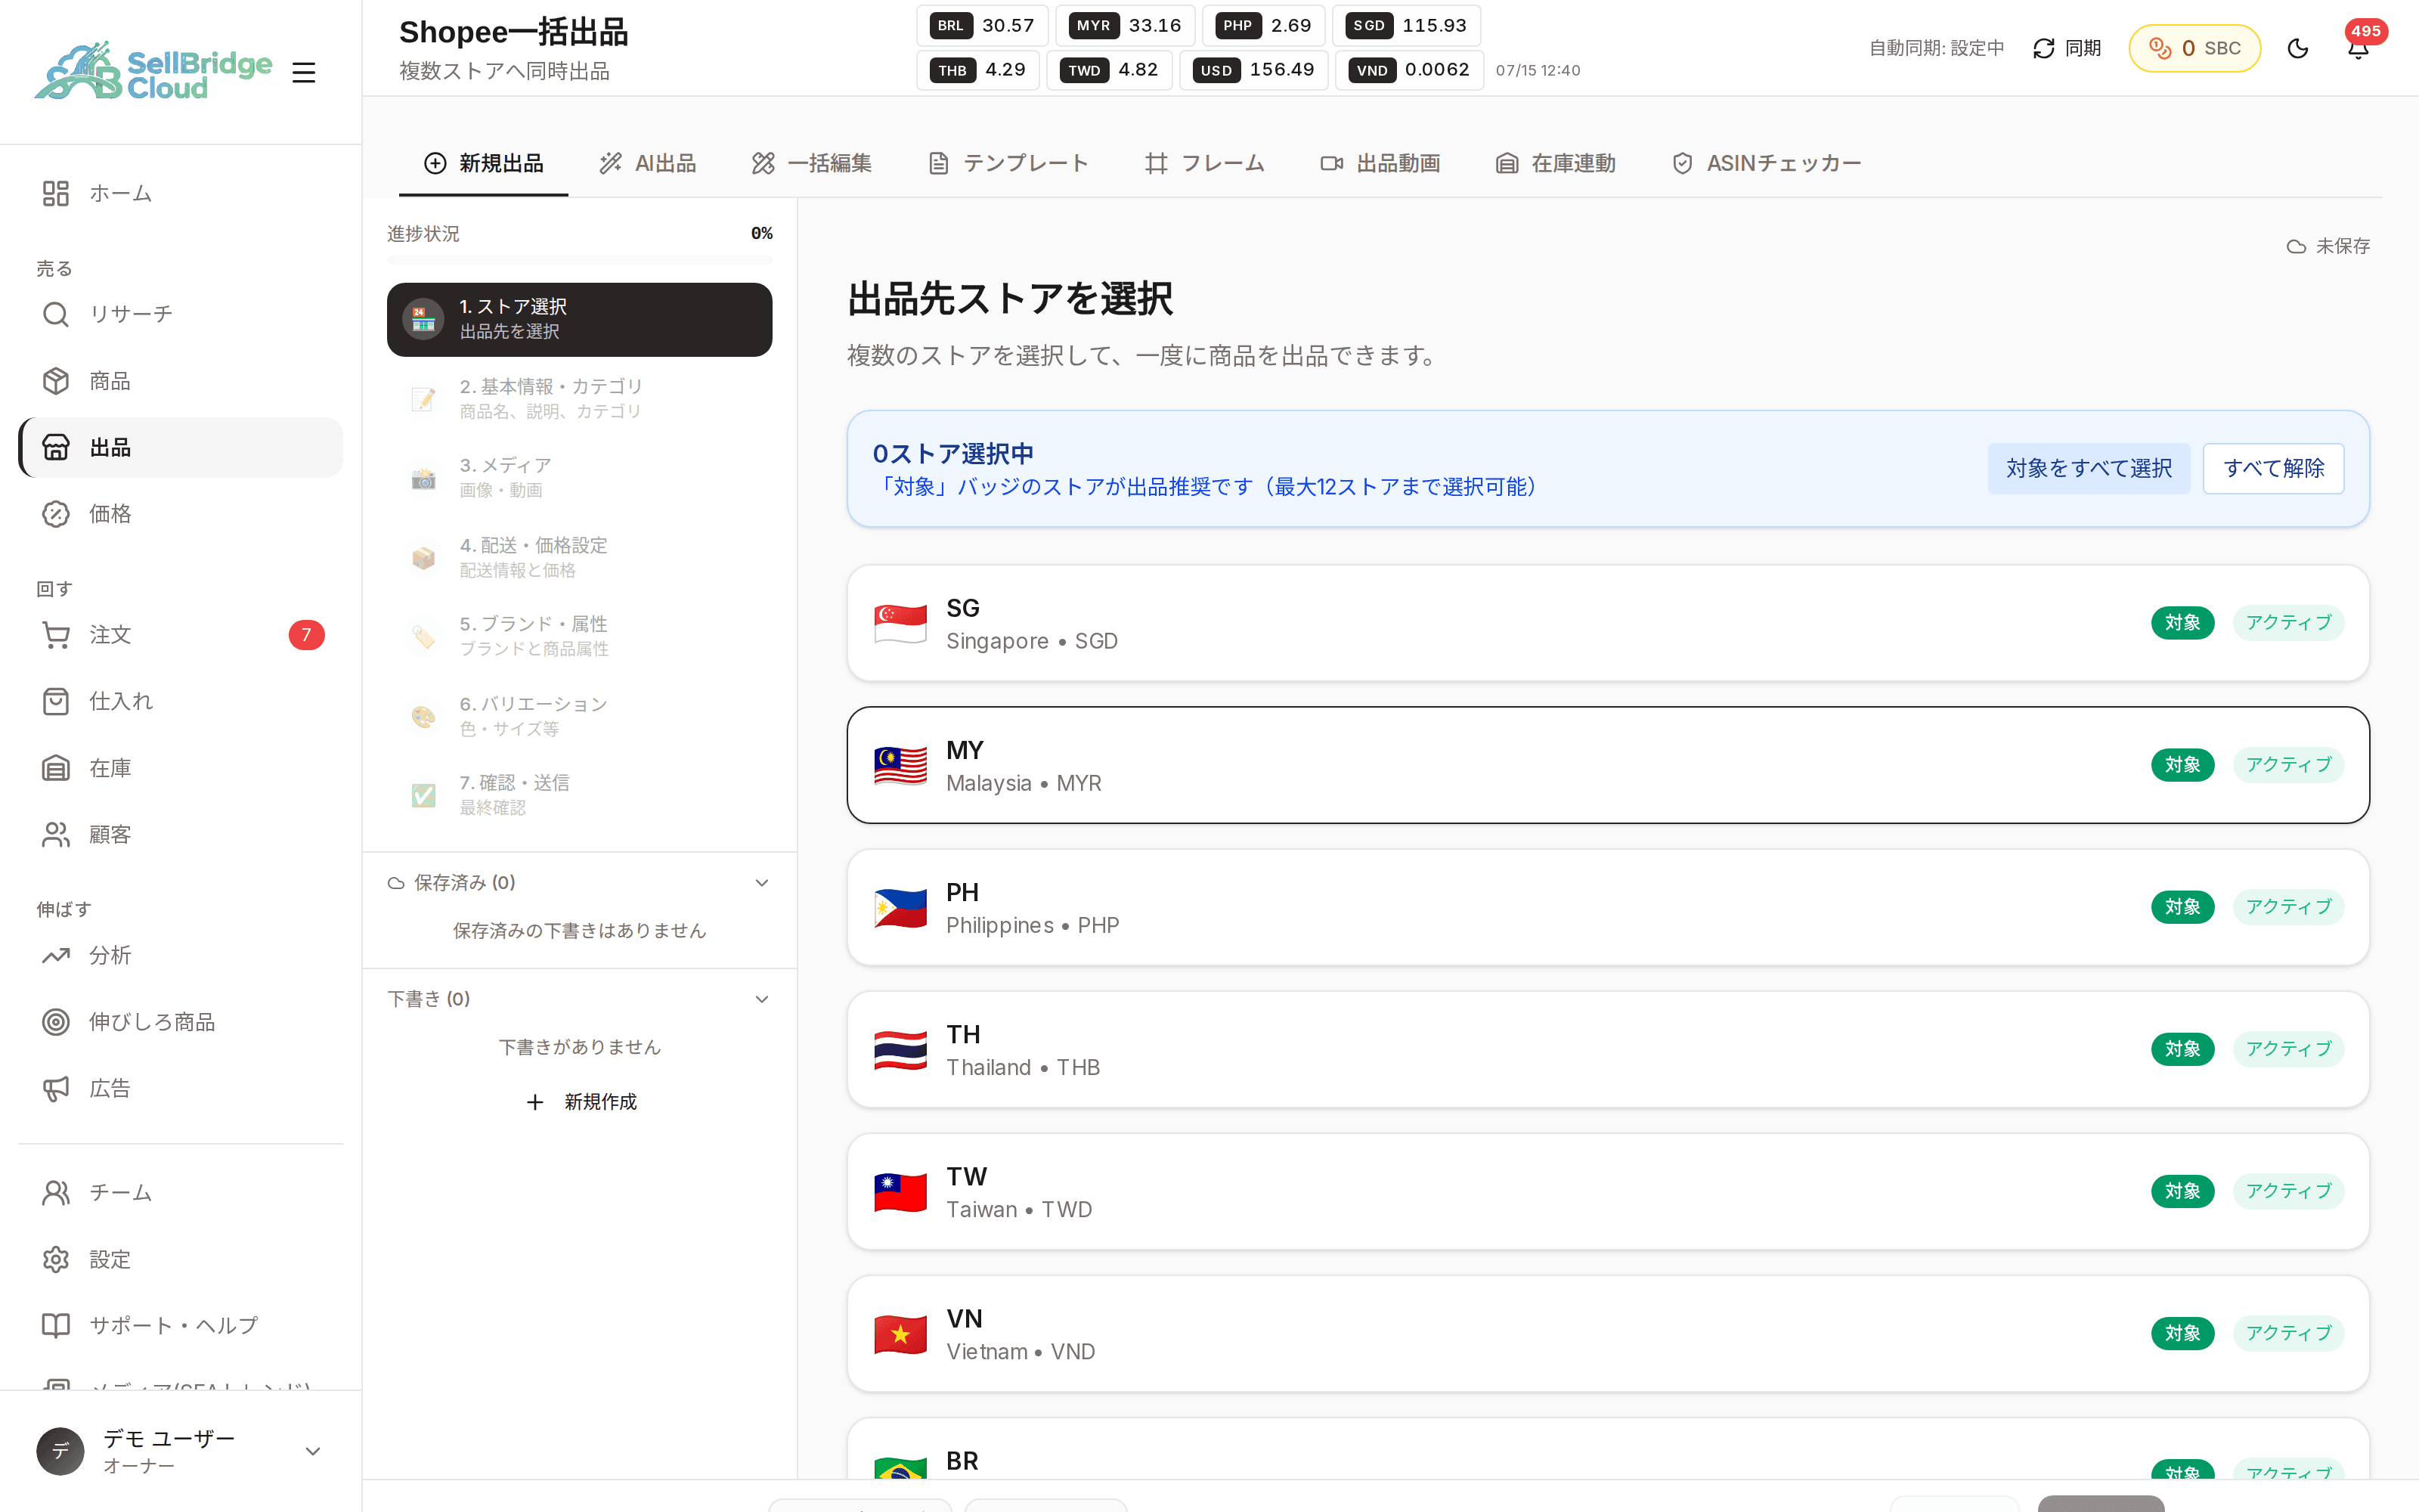Select step 2. 基本情報・カテゴリ

pos(580,398)
